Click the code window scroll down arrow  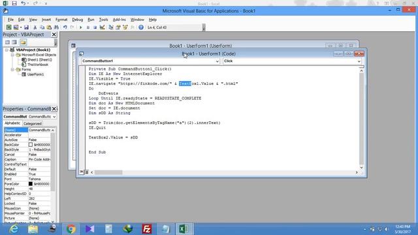pos(361,168)
